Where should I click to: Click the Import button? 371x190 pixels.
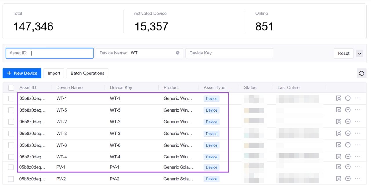(54, 73)
